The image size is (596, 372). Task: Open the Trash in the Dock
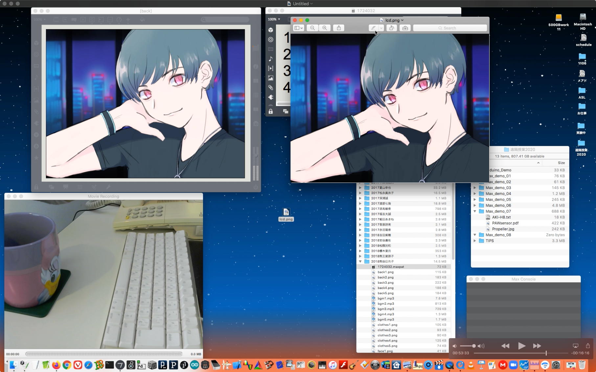pyautogui.click(x=582, y=365)
